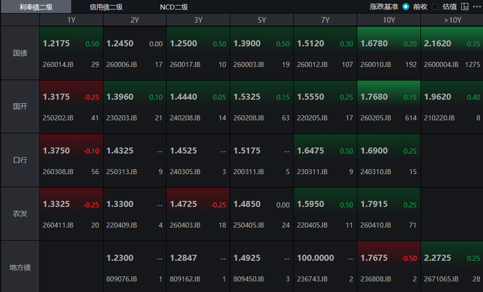The height and width of the screenshot is (292, 483).
Task: Click yield 1.4925 in 地方债 5Y
Action: tap(247, 258)
